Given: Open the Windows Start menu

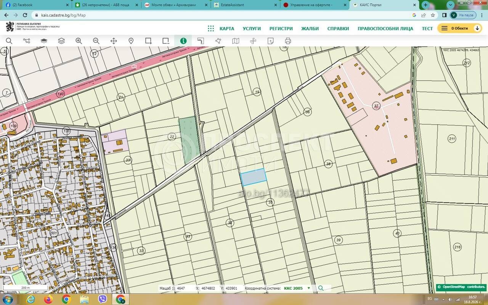Looking at the screenshot, I should pos(8,299).
